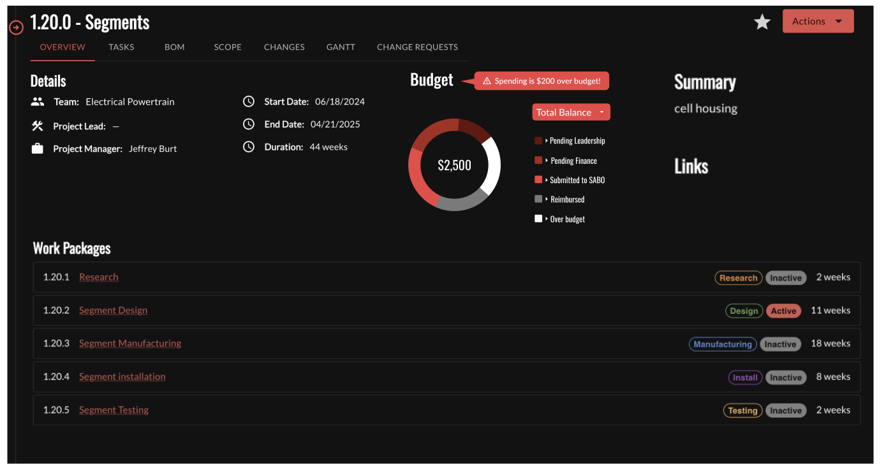Open the Gantt tab

(341, 47)
